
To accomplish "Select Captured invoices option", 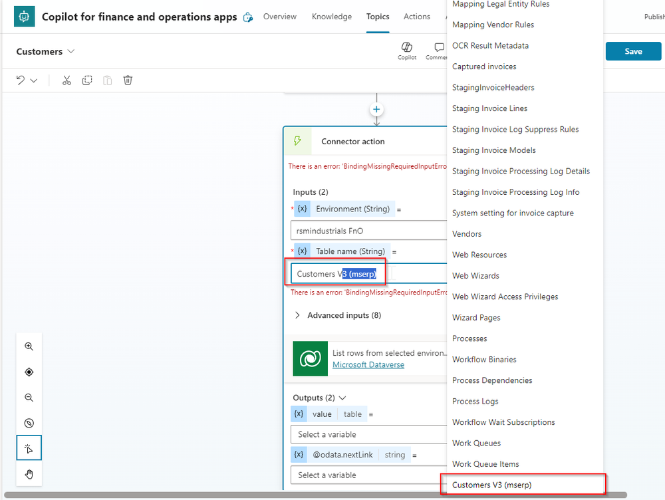I will click(x=525, y=66).
